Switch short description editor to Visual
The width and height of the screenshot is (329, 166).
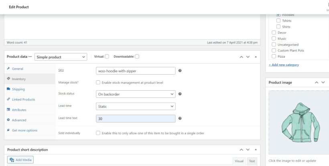tap(239, 161)
